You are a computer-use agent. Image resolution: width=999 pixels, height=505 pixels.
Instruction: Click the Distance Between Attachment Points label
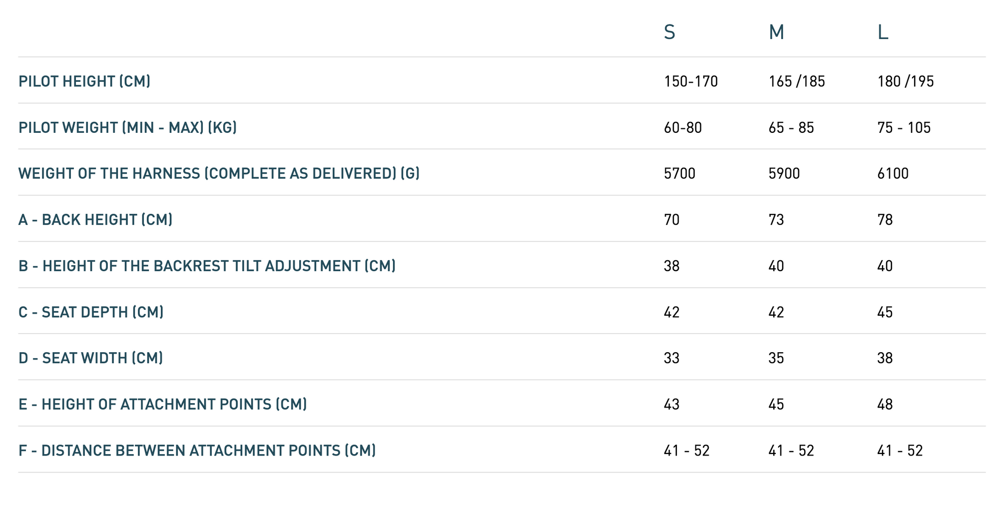coord(197,450)
